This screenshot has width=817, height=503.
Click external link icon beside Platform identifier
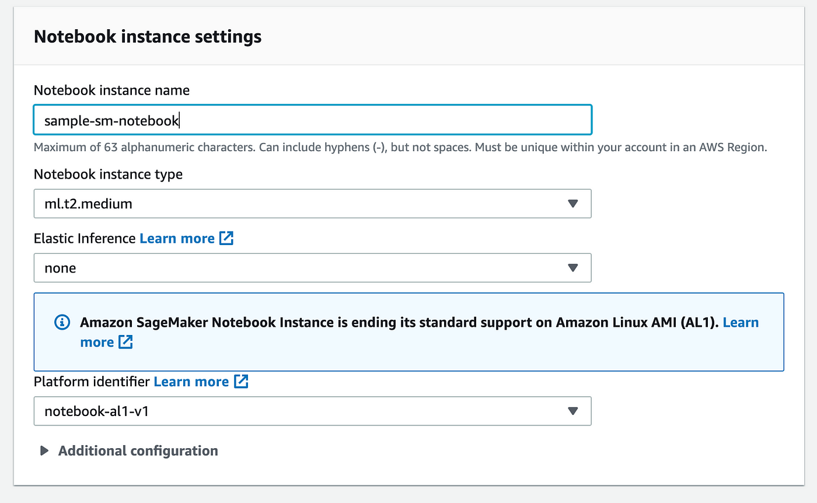coord(241,382)
